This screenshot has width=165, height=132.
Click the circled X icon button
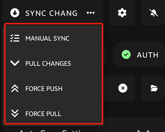pos(123,88)
